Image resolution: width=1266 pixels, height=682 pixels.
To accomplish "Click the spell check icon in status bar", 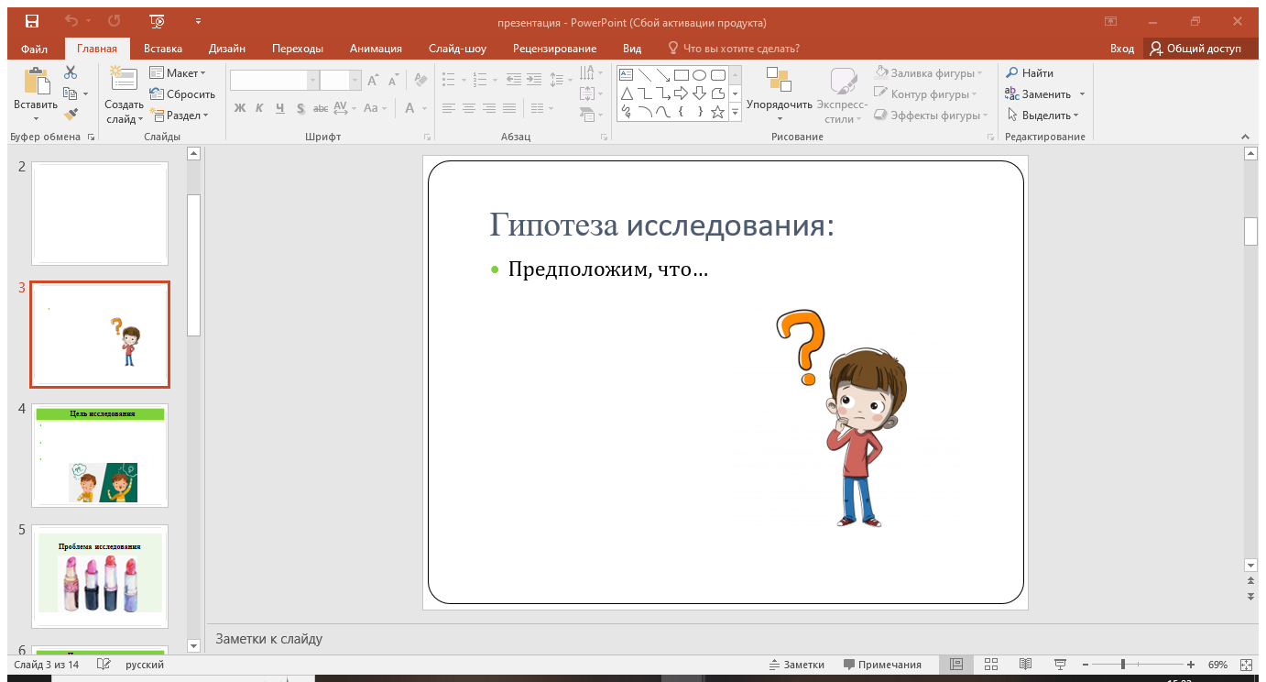I will (x=104, y=665).
